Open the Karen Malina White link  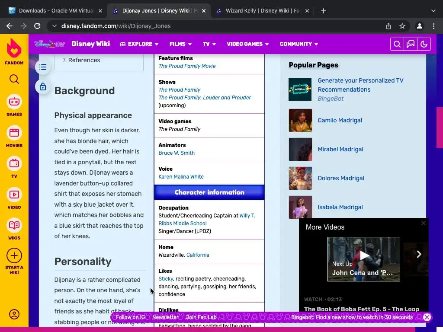coord(181,177)
